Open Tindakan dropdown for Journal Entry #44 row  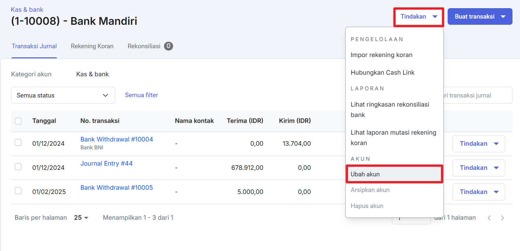click(x=479, y=168)
